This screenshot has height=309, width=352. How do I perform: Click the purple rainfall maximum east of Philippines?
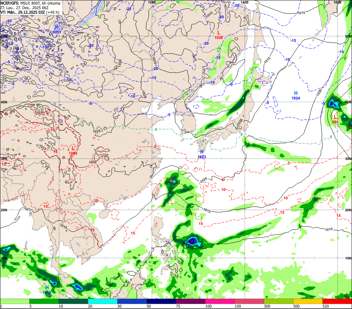[192, 241]
